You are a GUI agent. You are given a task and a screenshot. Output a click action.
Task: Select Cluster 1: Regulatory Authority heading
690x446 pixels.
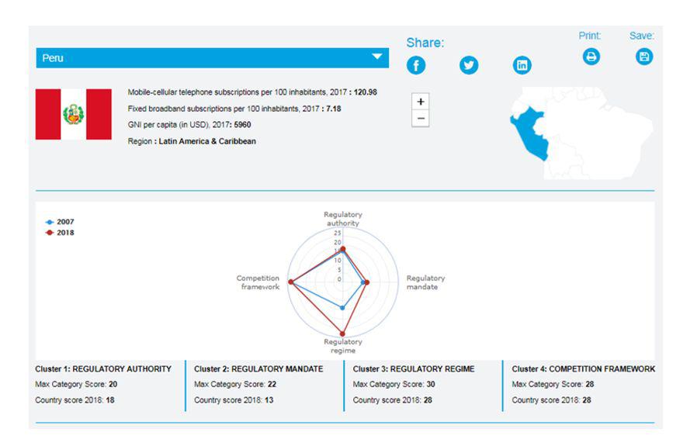103,369
